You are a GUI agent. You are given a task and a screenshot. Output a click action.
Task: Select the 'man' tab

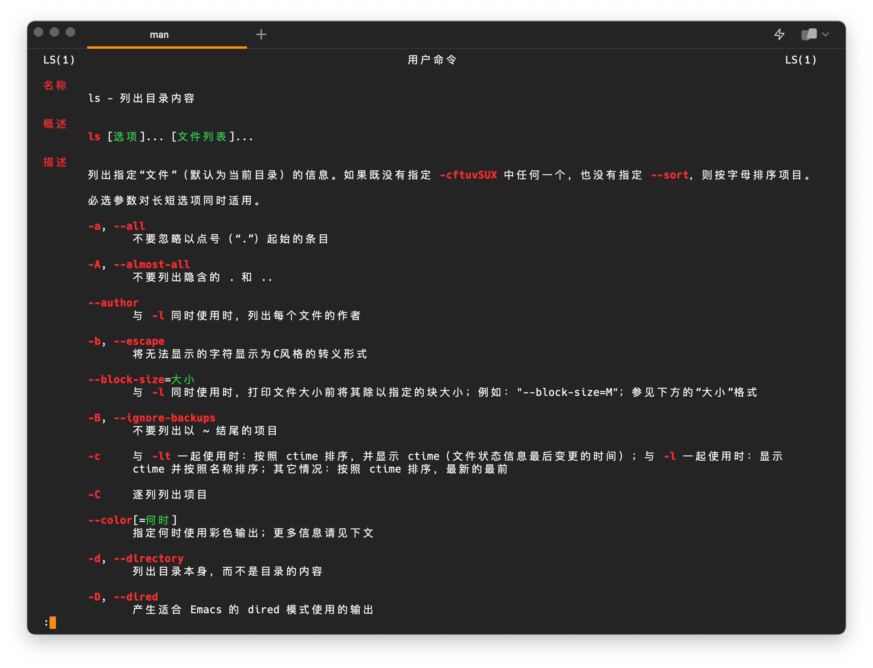coord(159,35)
